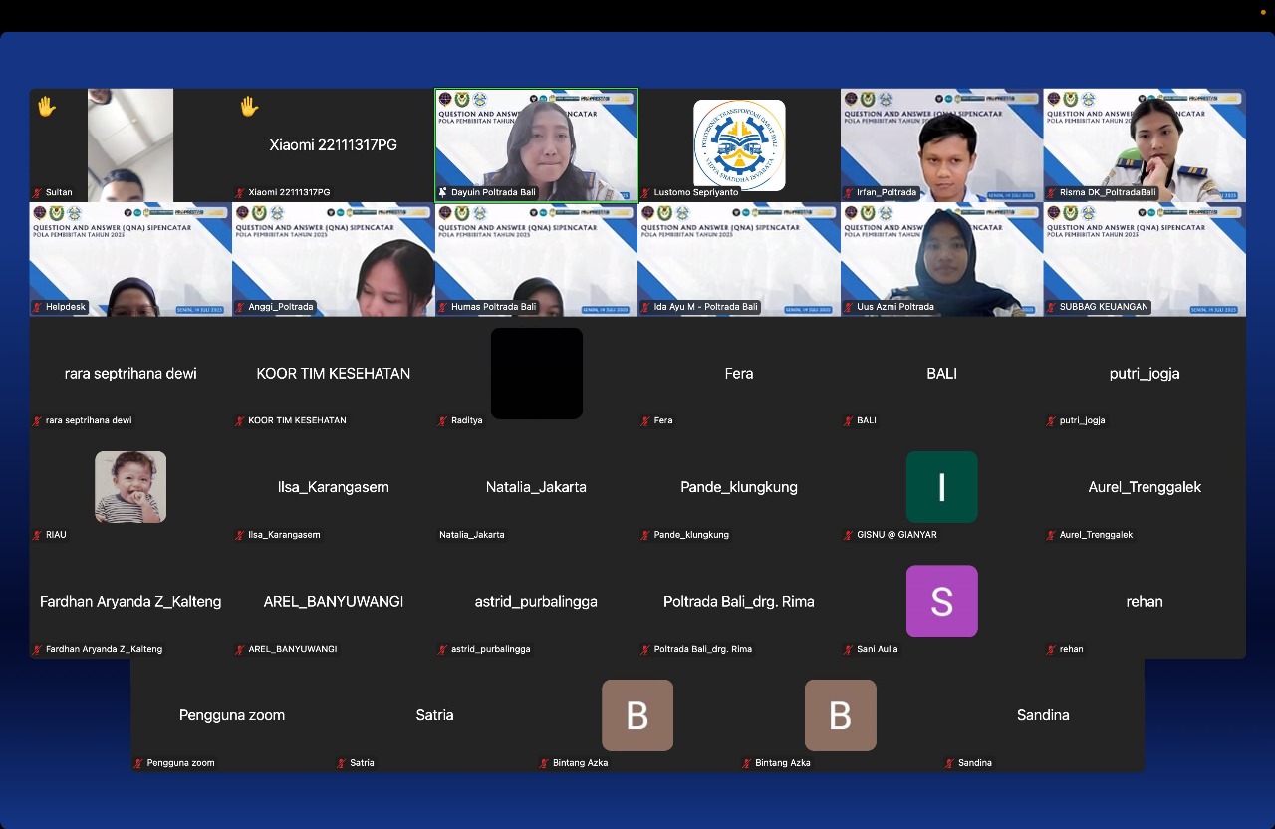The image size is (1275, 829).
Task: Click the KOOR TIM KESEHATAN participant tile
Action: point(334,374)
